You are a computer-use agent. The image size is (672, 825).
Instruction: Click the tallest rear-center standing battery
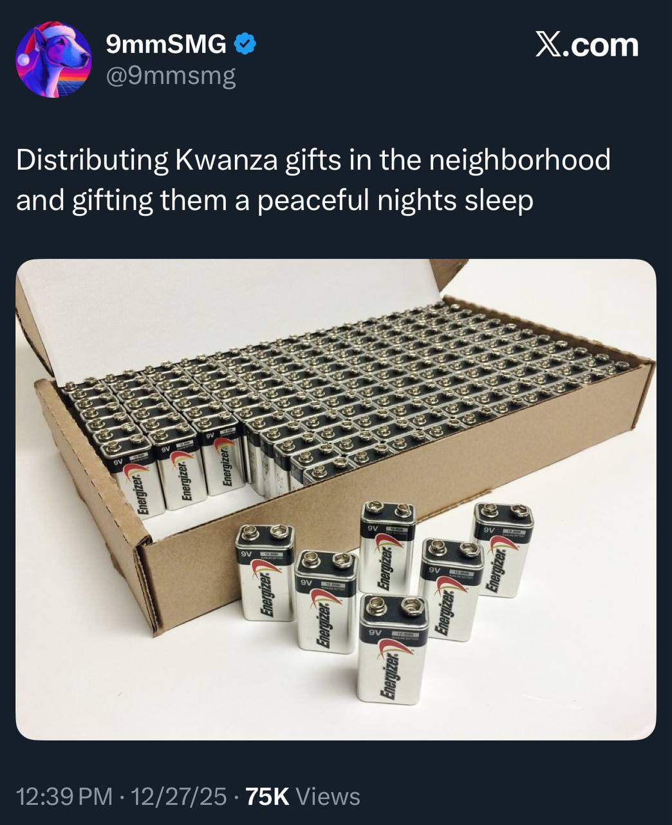(x=387, y=547)
